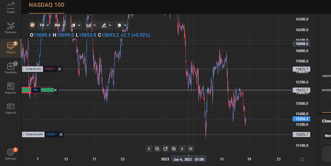The width and height of the screenshot is (331, 166).
Task: Click the P&L position label
Action: pyautogui.click(x=37, y=90)
